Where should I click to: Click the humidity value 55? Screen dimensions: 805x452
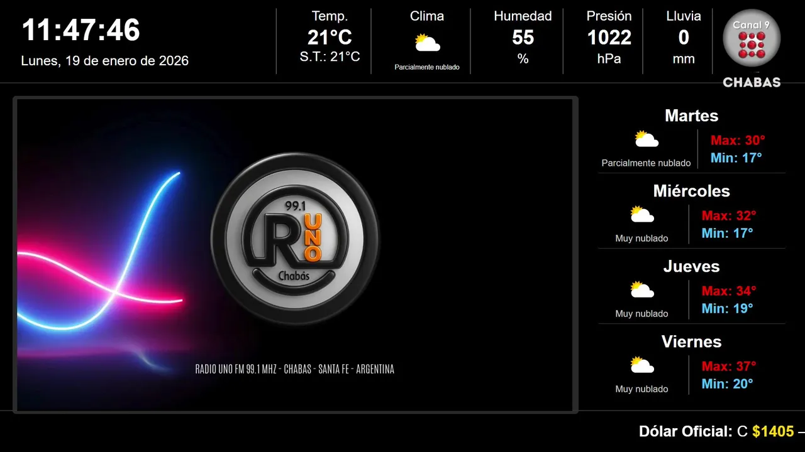pos(523,38)
